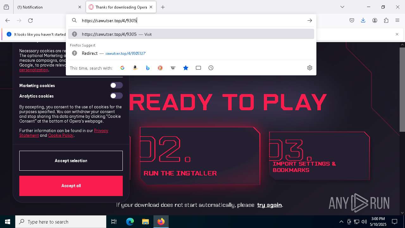Click the forward navigation arrow
This screenshot has width=405, height=228.
19,21
